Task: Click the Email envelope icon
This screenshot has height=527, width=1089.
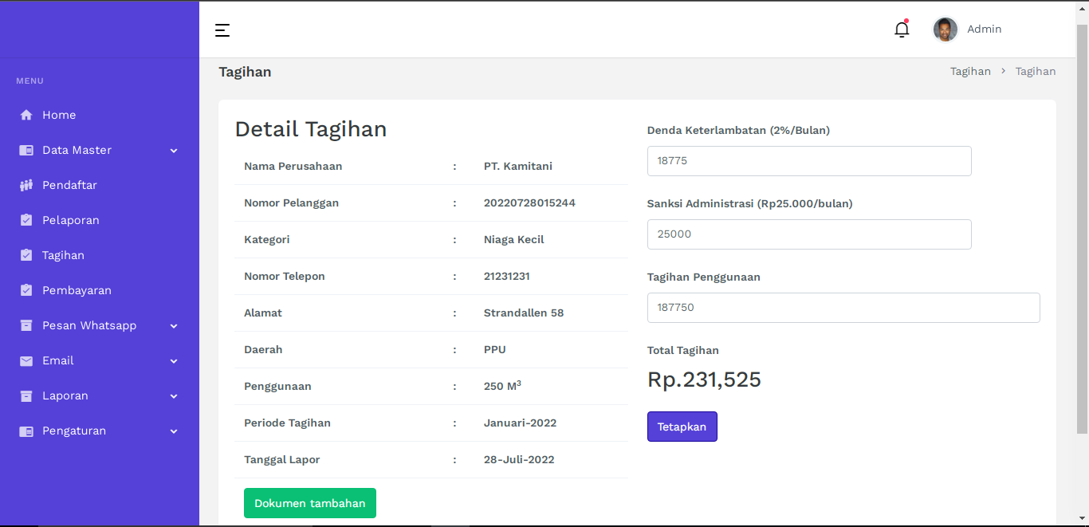Action: click(x=26, y=360)
